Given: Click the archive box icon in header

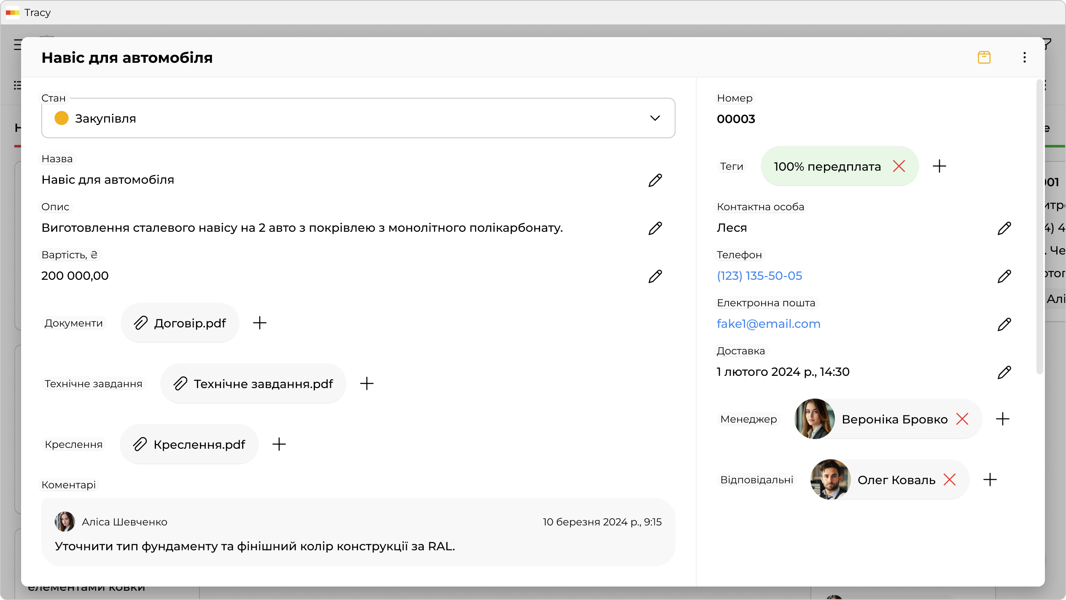Looking at the screenshot, I should click(984, 57).
